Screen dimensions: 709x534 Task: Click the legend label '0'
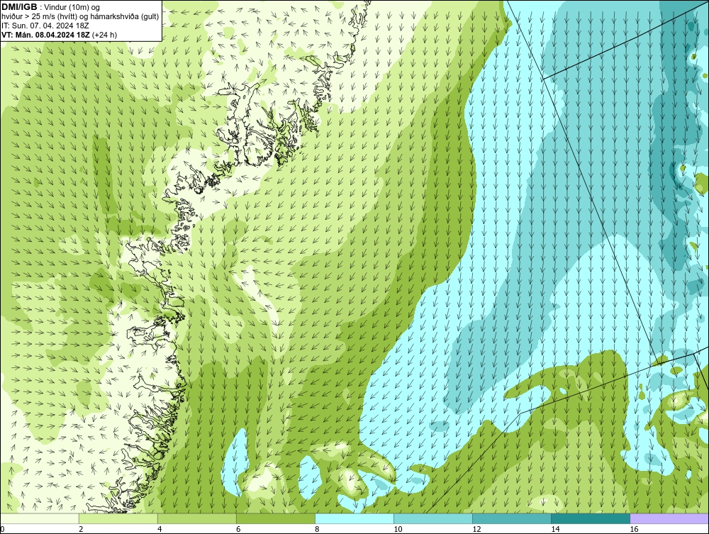click(x=2, y=529)
